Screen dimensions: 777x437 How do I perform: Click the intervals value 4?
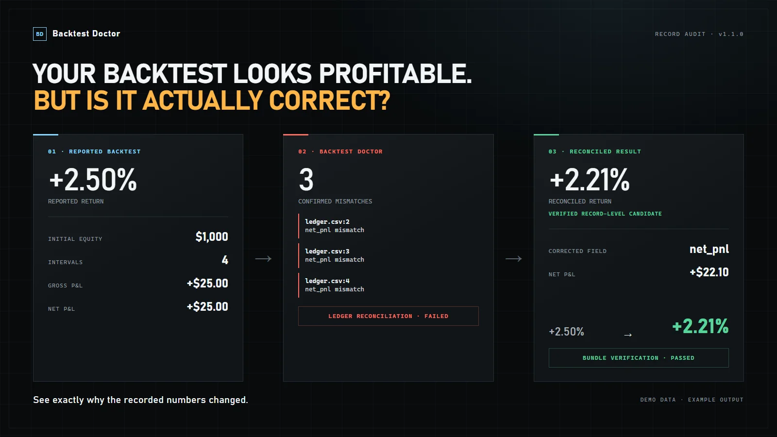[x=225, y=260]
